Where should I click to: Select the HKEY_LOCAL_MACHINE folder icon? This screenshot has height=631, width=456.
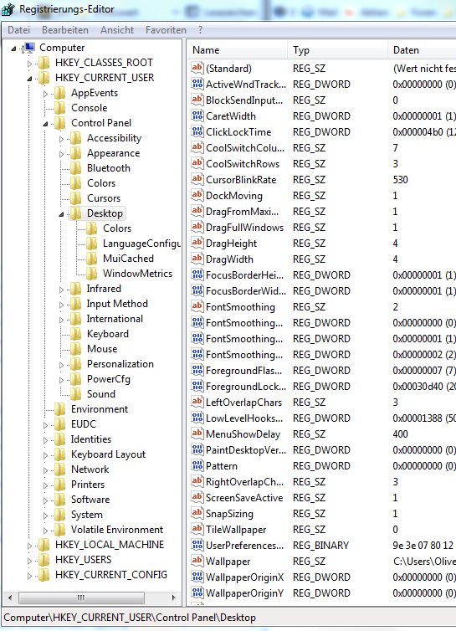click(x=44, y=545)
